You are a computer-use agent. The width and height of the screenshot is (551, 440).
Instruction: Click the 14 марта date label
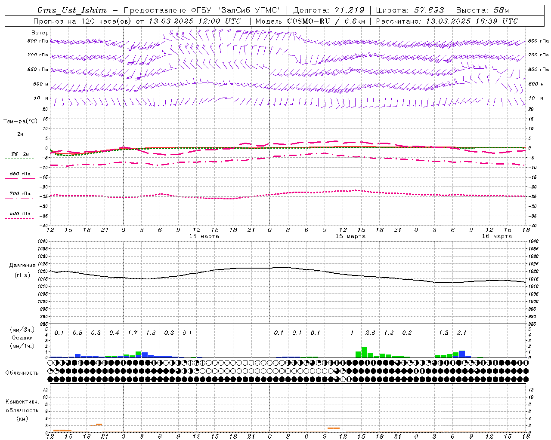coord(204,236)
